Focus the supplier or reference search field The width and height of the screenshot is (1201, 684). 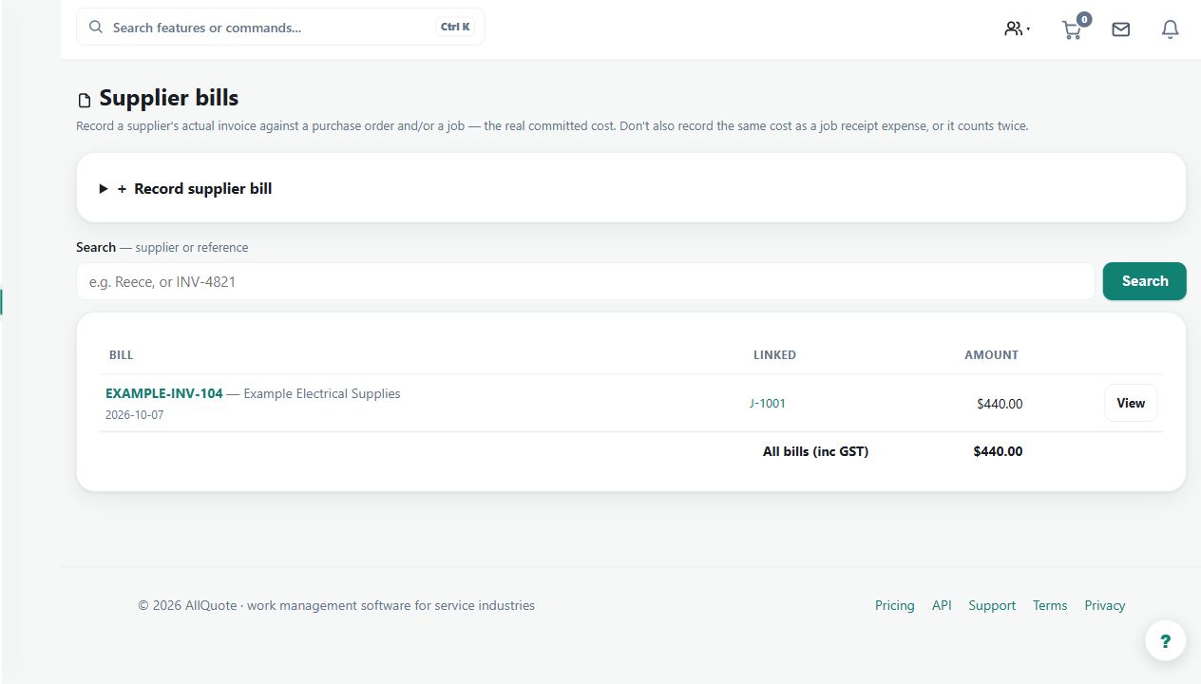pos(585,281)
